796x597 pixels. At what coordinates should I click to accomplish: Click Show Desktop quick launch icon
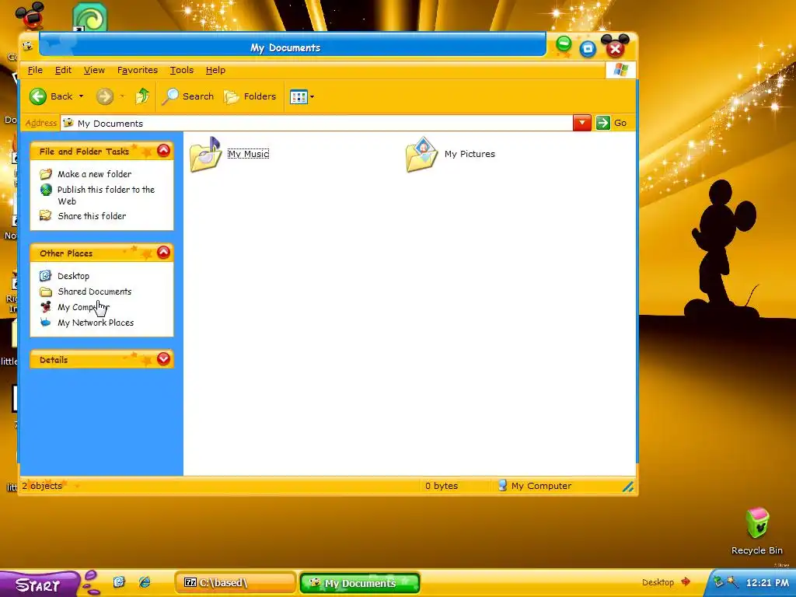[119, 581]
